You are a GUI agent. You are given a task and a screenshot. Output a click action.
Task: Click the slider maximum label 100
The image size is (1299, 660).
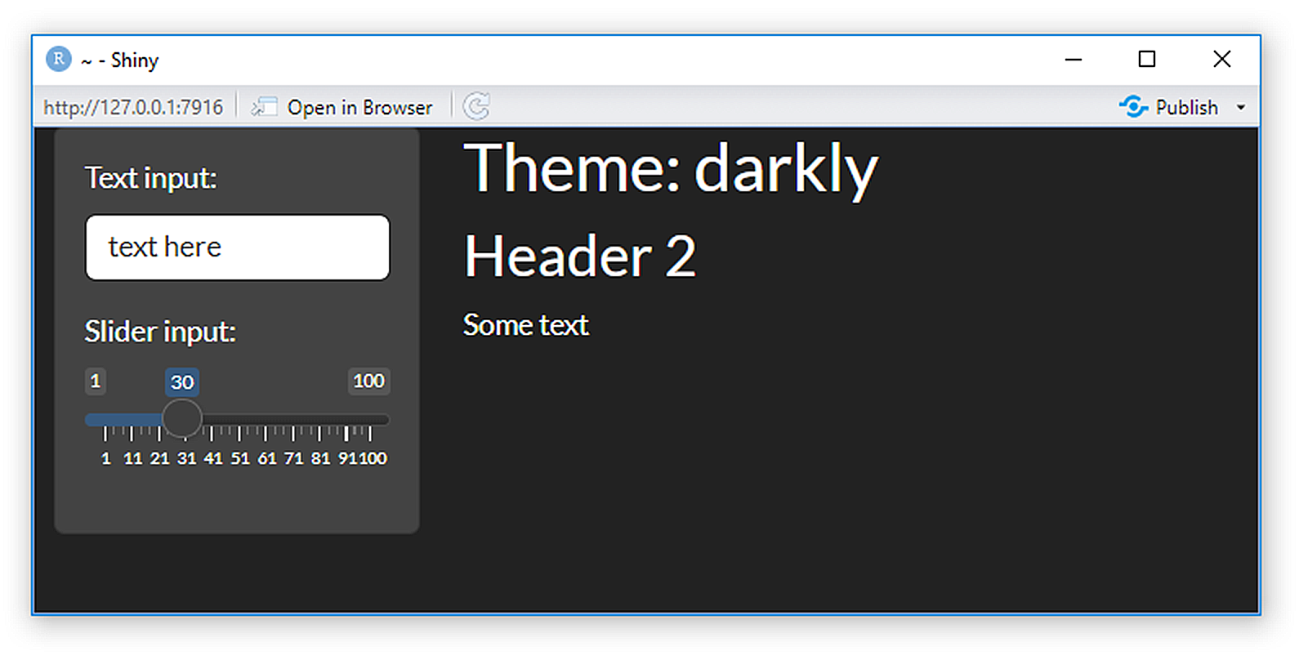pos(368,381)
